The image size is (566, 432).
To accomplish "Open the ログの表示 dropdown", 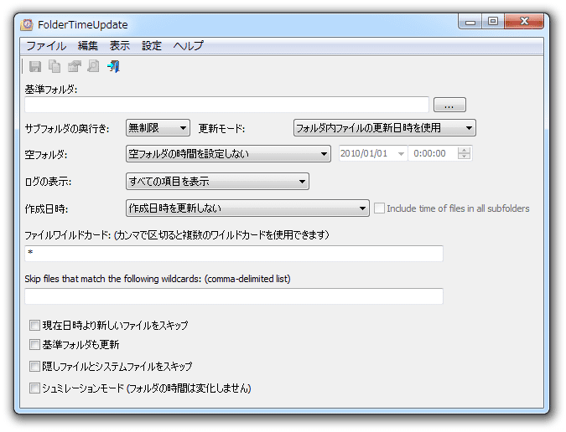I will [x=217, y=181].
